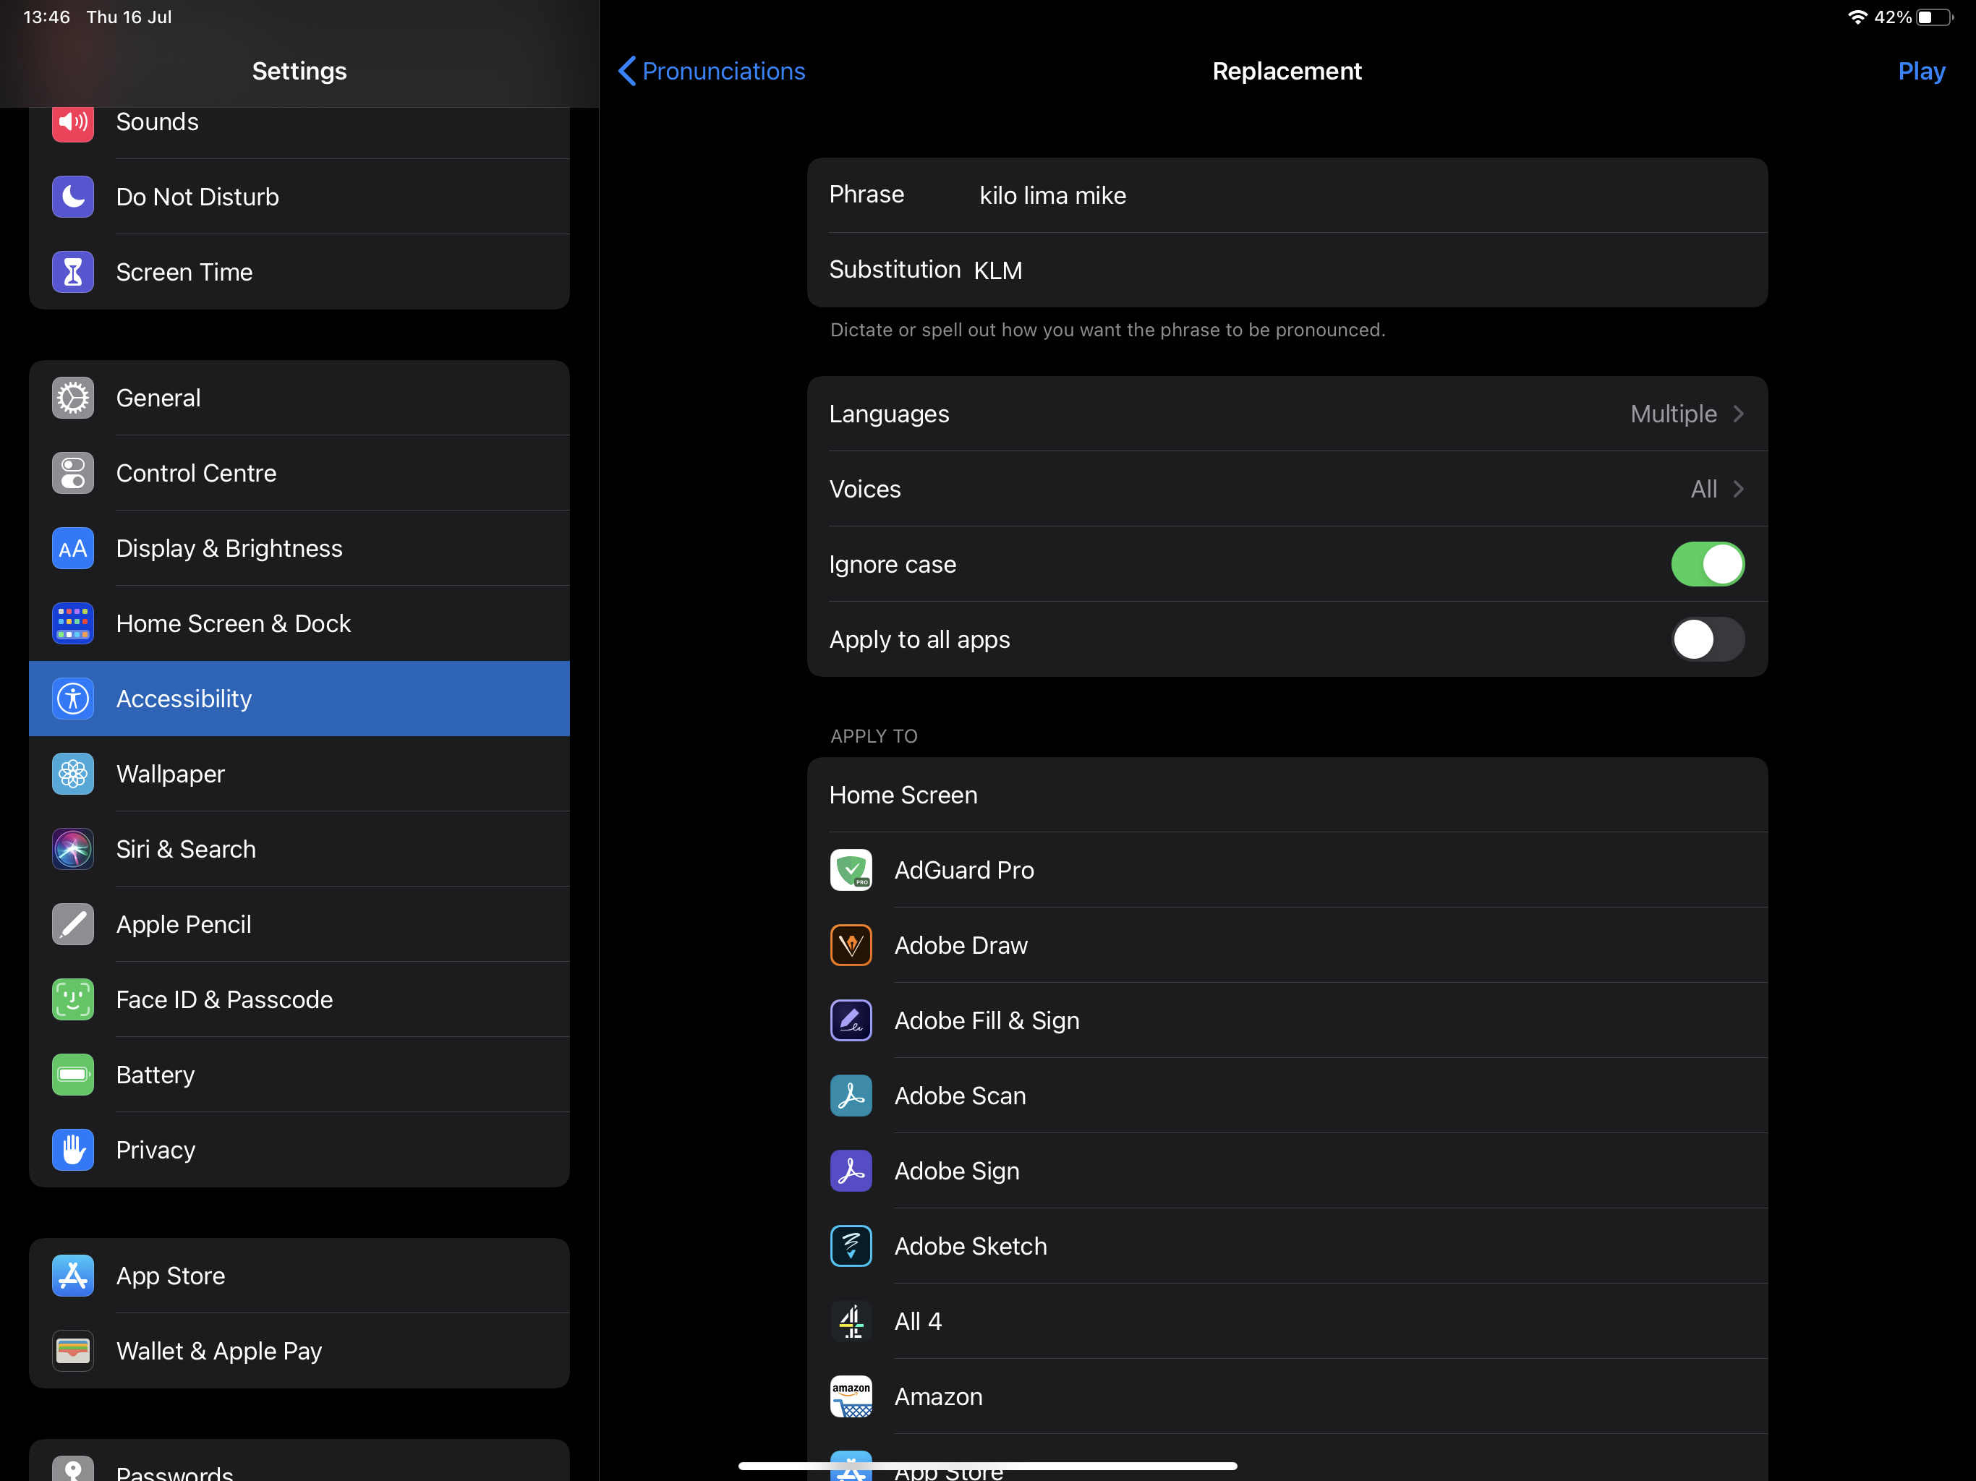
Task: Open Face ID & Passcode icon
Action: (73, 999)
